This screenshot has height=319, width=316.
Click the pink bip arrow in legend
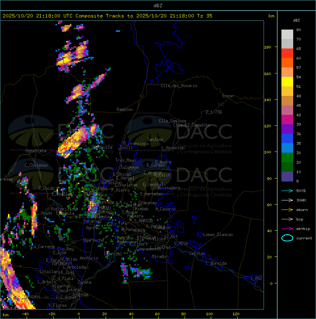287,219
